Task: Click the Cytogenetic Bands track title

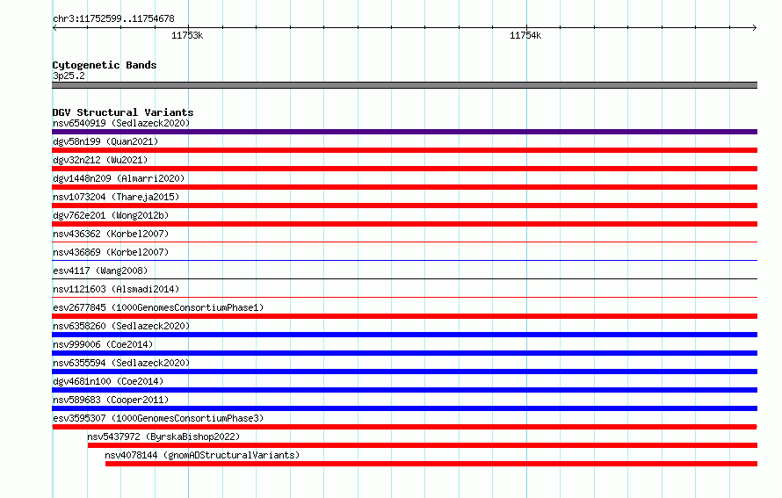Action: pyautogui.click(x=105, y=65)
